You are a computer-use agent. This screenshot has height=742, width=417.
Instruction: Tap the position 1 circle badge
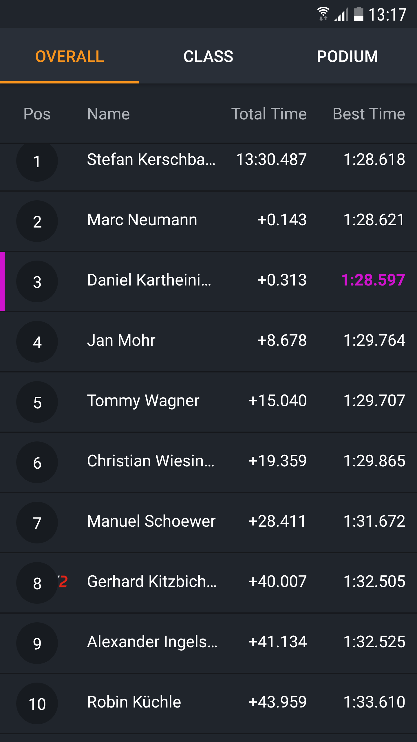[37, 161]
